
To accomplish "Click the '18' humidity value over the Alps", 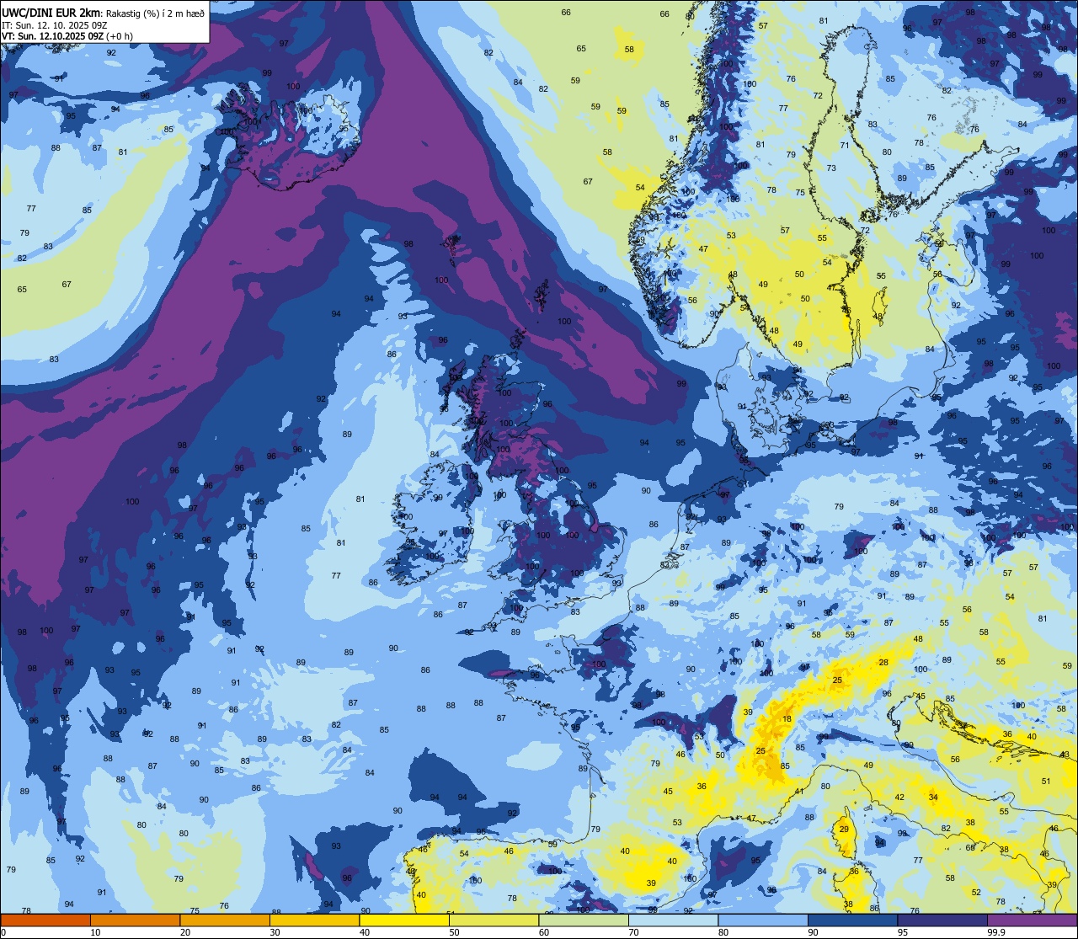I will (x=787, y=719).
